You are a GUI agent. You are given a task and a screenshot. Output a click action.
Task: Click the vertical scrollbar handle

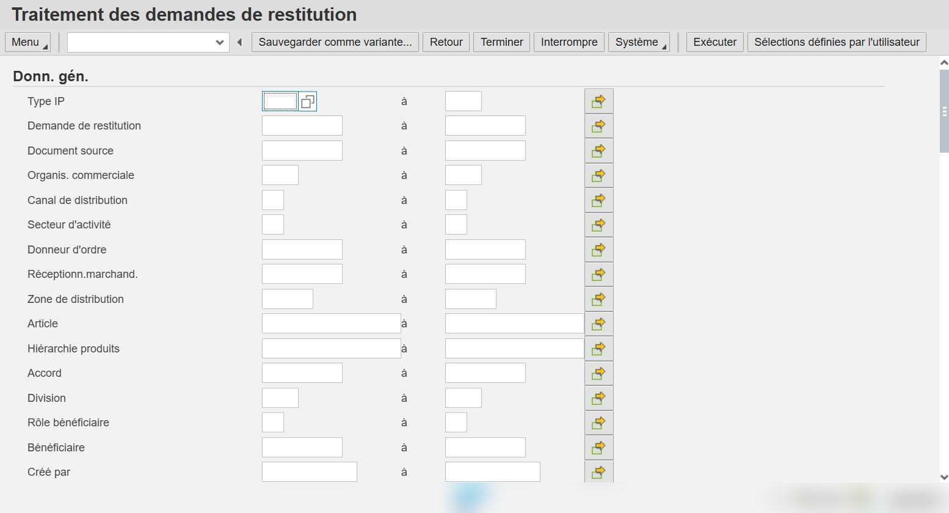[x=944, y=111]
